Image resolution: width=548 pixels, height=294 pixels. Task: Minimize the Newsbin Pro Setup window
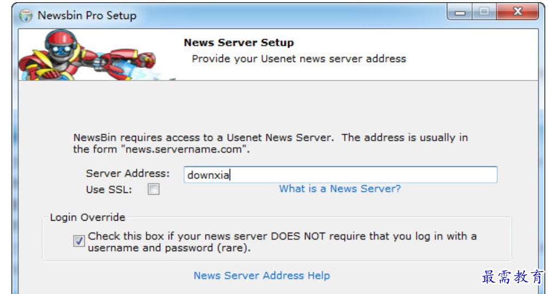tap(459, 12)
